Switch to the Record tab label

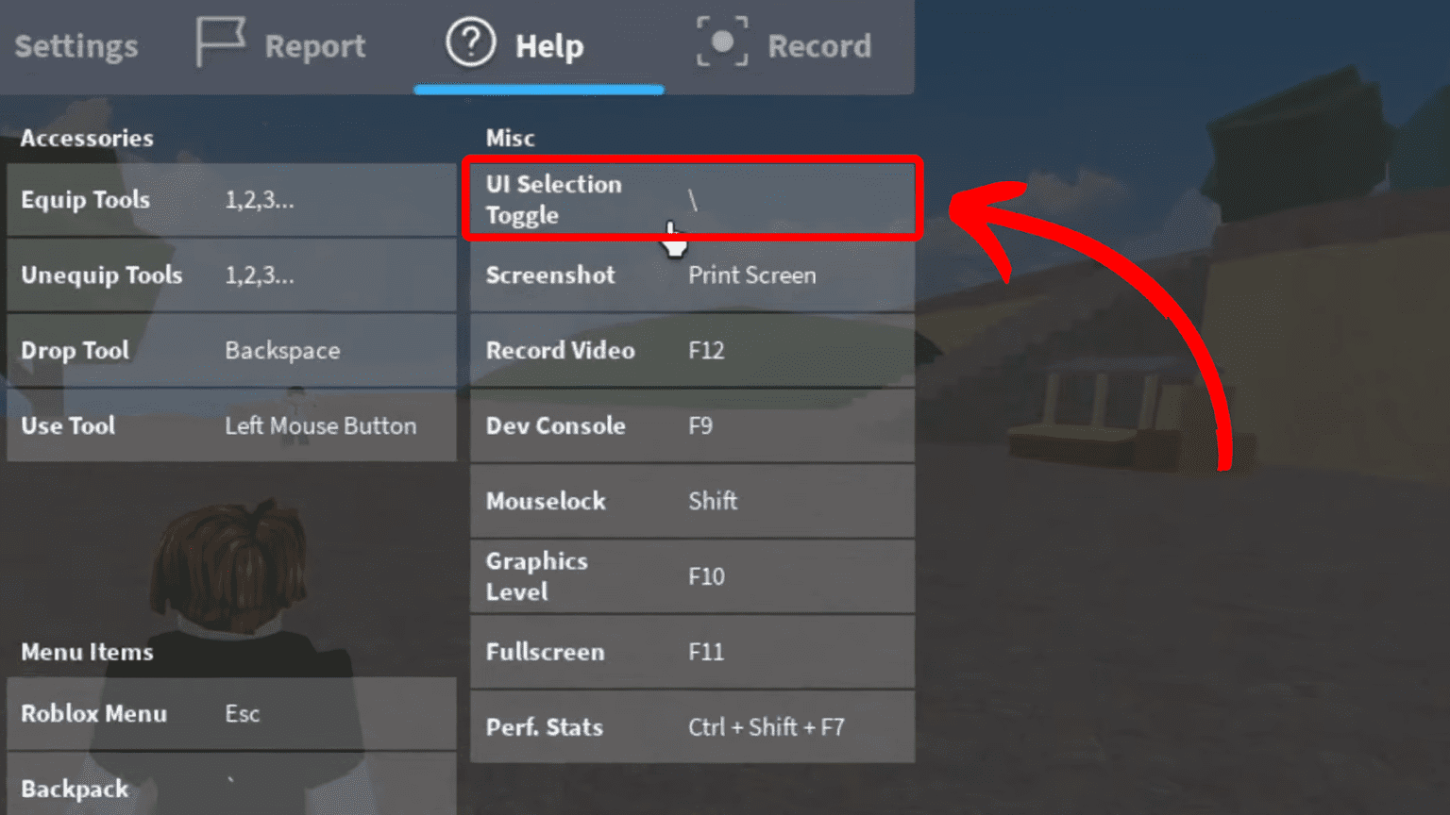coord(819,46)
